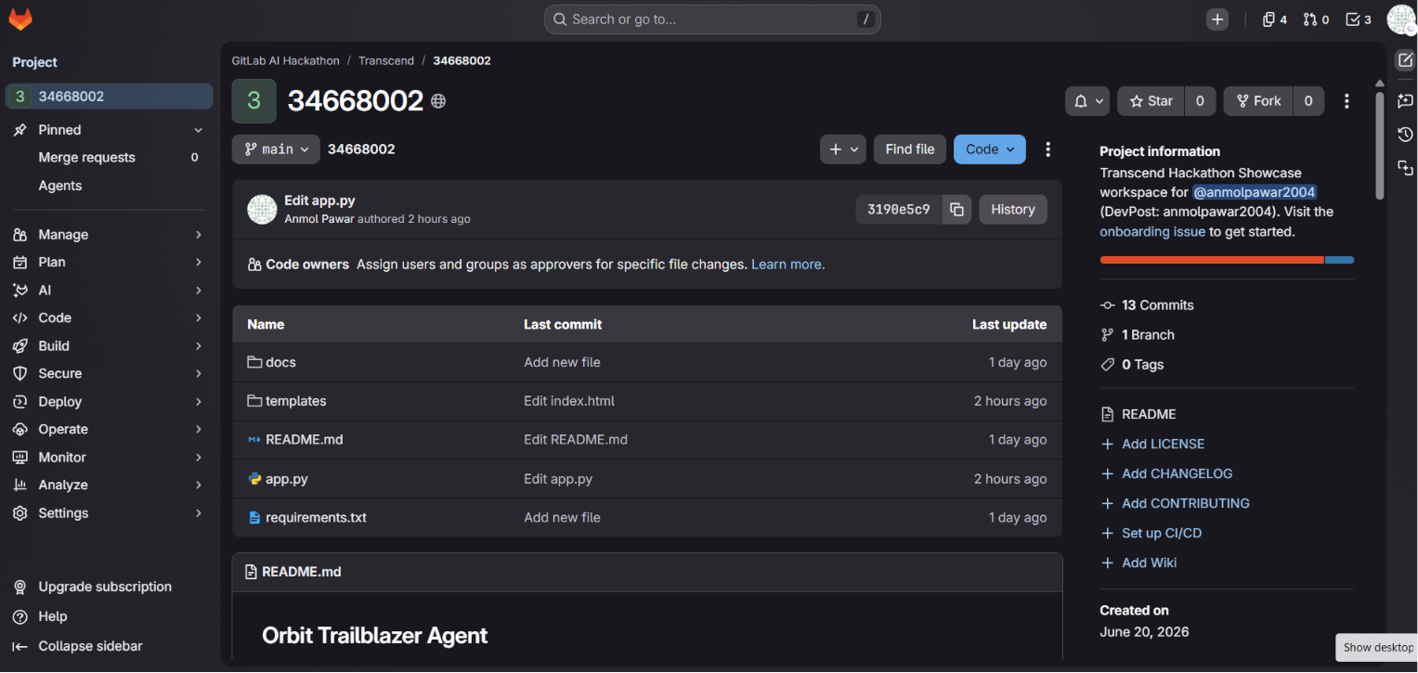Viewport: 1418px width, 673px height.
Task: Click the user avatar in top right
Action: click(1400, 19)
